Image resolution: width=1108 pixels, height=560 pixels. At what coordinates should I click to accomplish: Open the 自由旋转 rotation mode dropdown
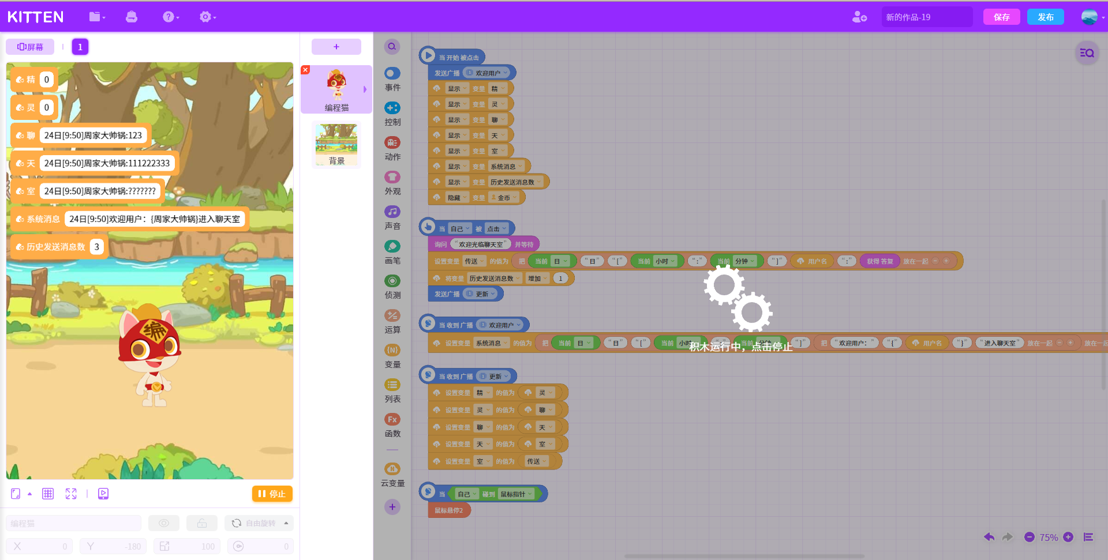tap(259, 523)
